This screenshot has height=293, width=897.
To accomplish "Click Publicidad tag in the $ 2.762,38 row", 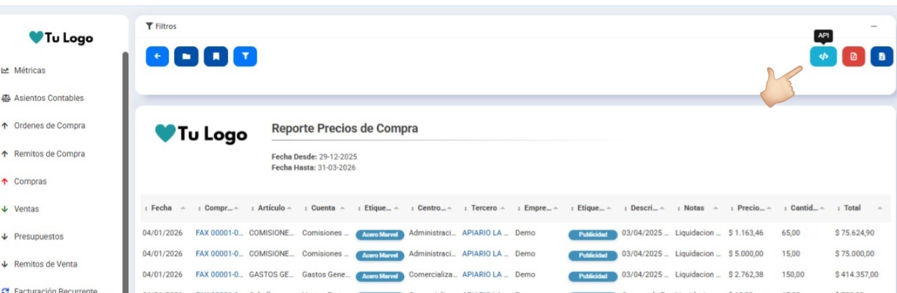I will 593,276.
